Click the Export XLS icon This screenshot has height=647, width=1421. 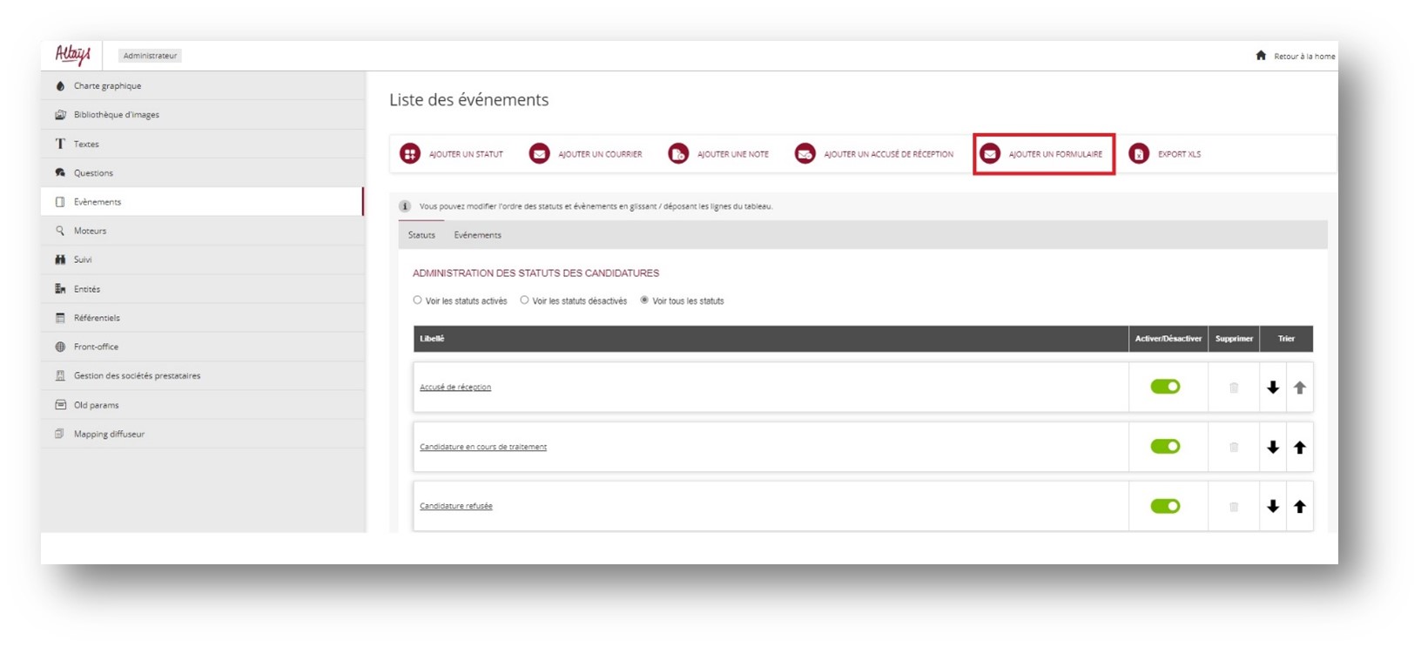click(1139, 154)
